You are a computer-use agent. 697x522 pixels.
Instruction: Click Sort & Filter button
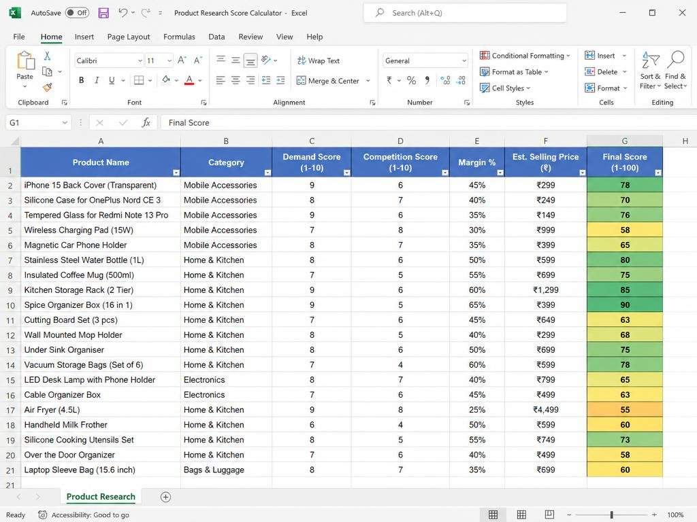point(650,70)
